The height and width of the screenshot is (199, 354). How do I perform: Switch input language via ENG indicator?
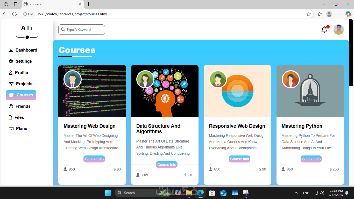click(306, 193)
